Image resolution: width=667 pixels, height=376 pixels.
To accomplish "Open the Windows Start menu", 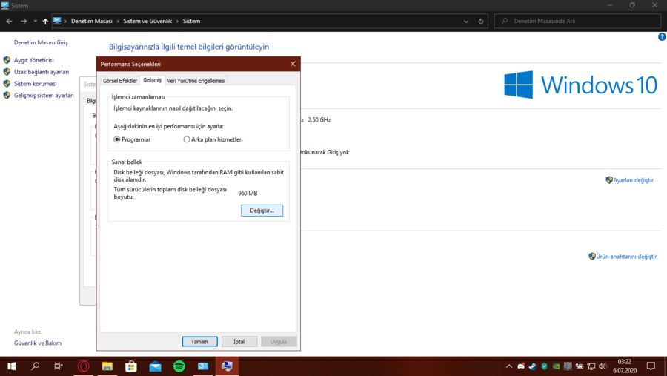I will [x=11, y=366].
